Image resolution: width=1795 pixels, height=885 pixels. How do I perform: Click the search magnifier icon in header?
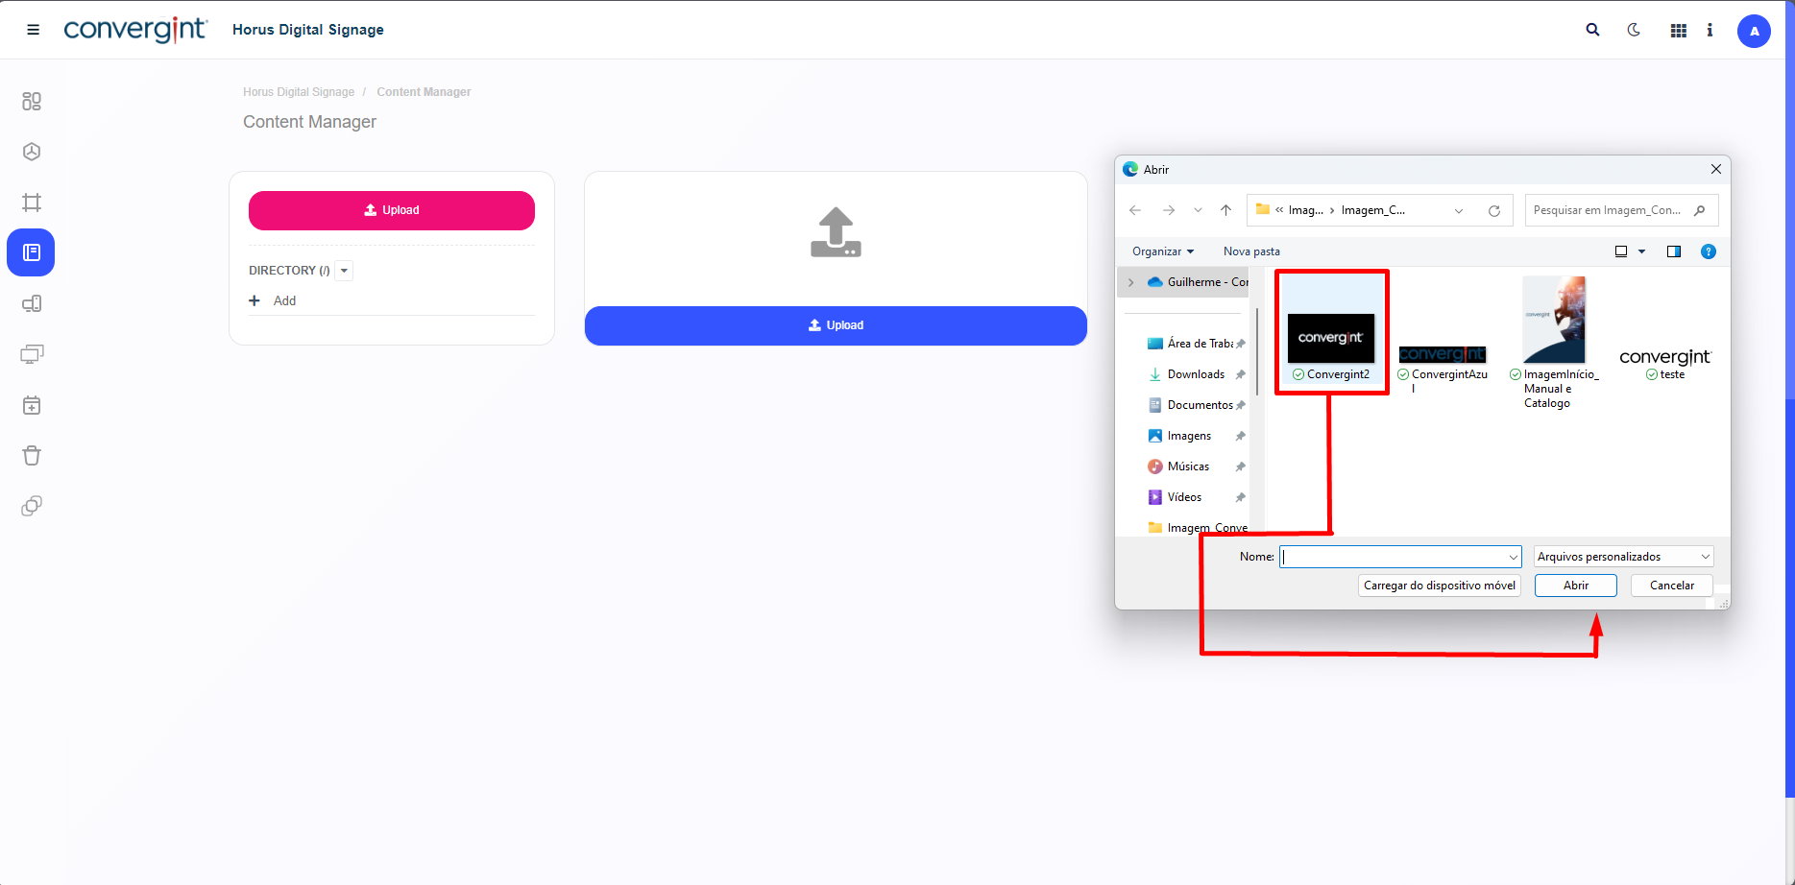click(x=1592, y=30)
